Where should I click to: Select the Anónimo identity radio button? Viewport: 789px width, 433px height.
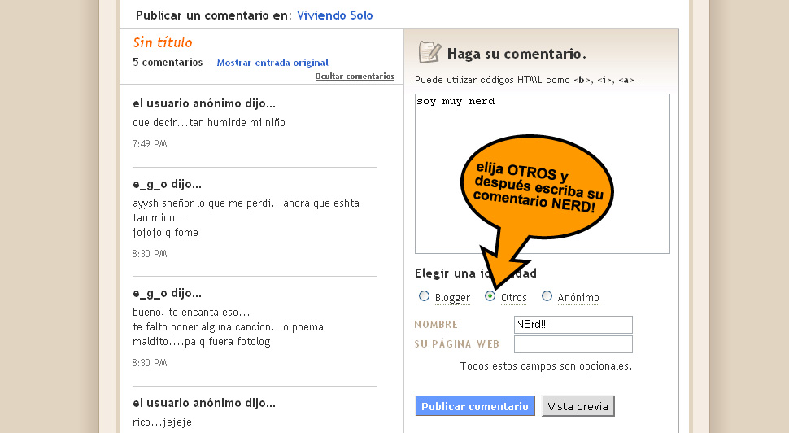pyautogui.click(x=547, y=296)
